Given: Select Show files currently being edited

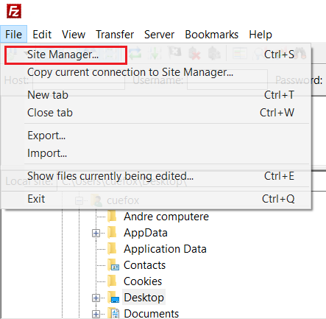Looking at the screenshot, I should 157,176.
